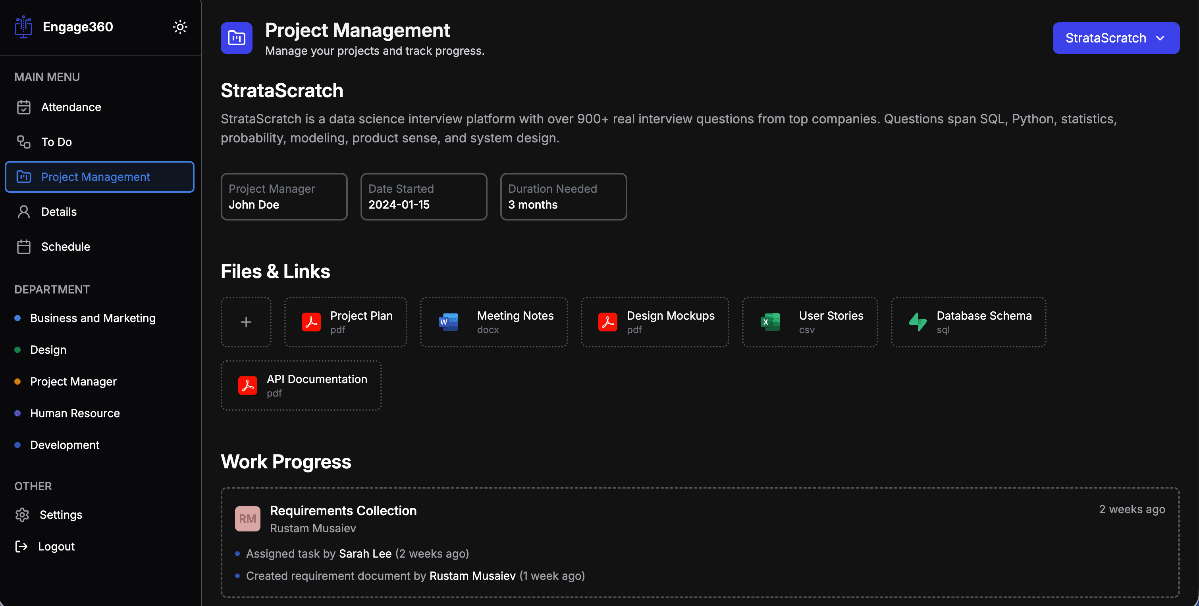Go to Details in main menu

(x=100, y=212)
